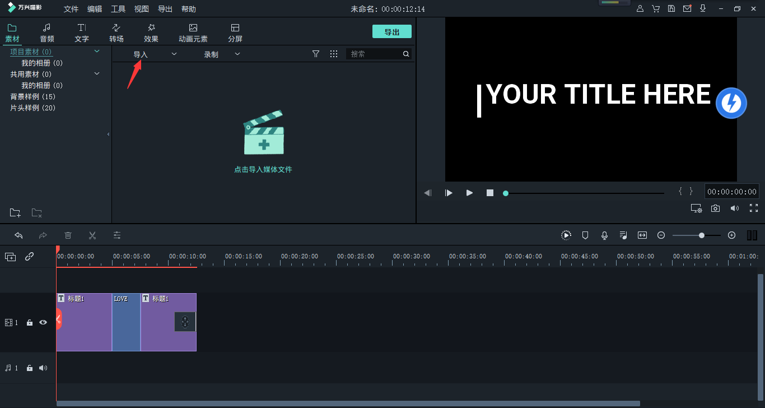Click the green 导出 export button
765x408 pixels.
[x=391, y=32]
